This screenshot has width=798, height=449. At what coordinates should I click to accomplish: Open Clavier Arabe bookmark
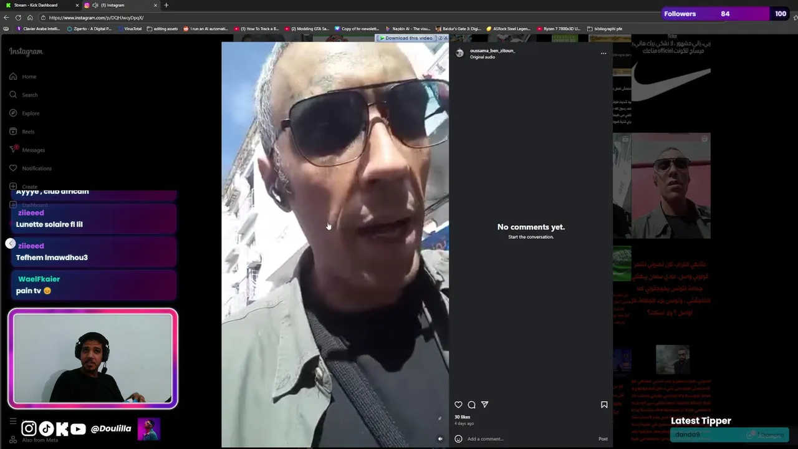pyautogui.click(x=39, y=29)
